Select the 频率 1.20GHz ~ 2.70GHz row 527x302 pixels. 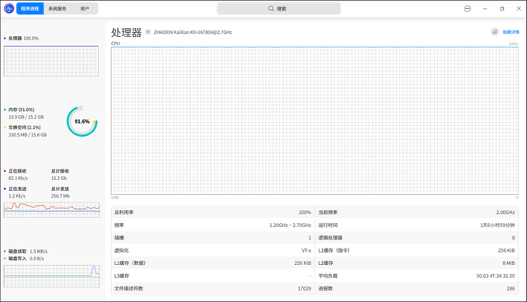212,225
